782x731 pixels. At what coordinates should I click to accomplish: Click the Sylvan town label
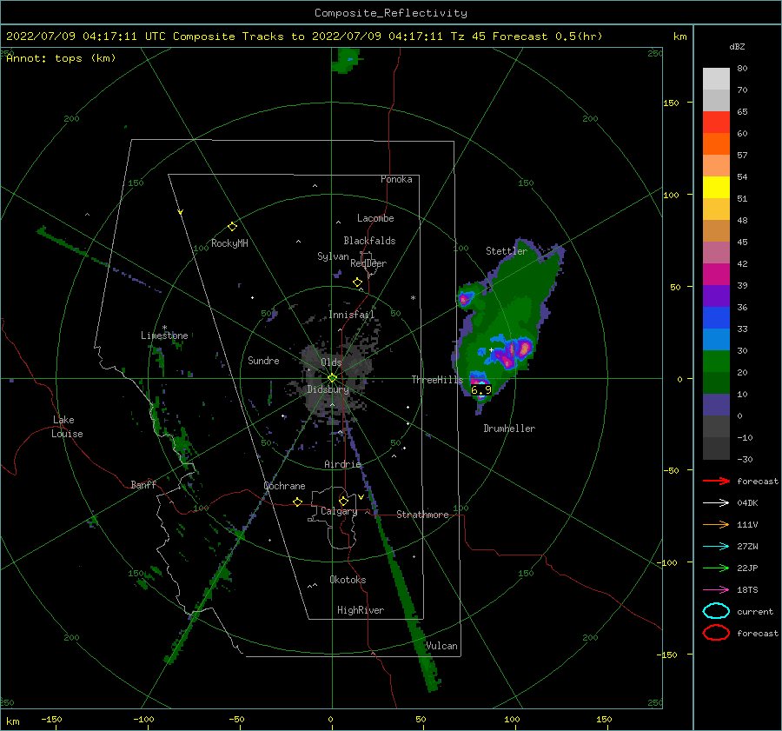point(333,256)
